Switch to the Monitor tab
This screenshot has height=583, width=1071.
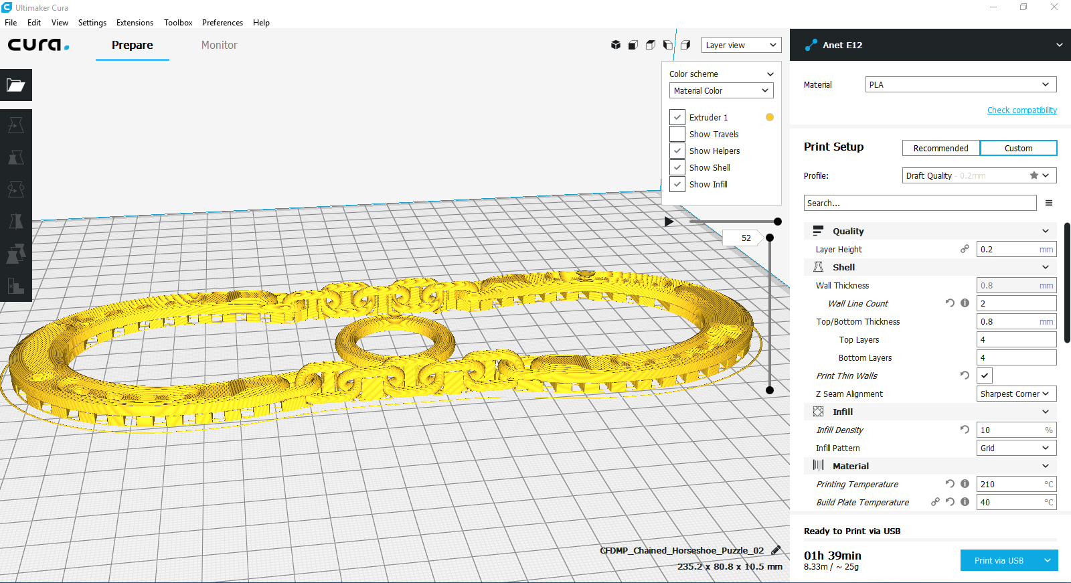[220, 45]
